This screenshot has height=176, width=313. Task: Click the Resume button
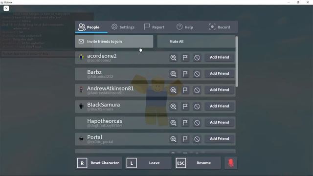[198, 163]
